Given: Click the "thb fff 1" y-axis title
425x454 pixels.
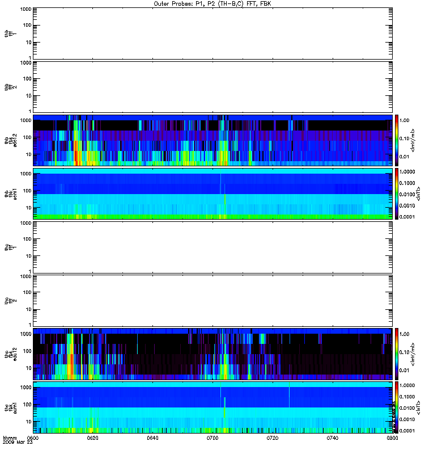Looking at the screenshot, I should coord(10,33).
